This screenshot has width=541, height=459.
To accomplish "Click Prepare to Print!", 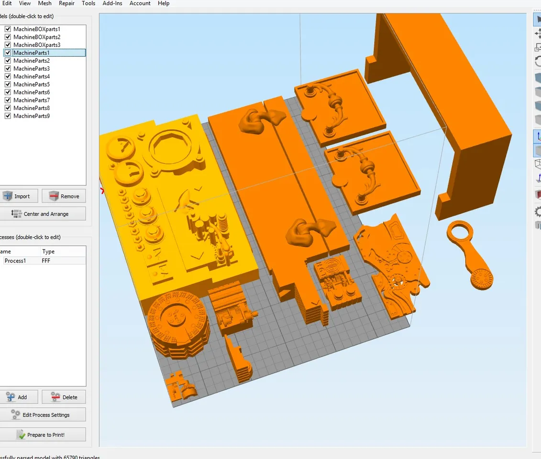I will coord(43,435).
